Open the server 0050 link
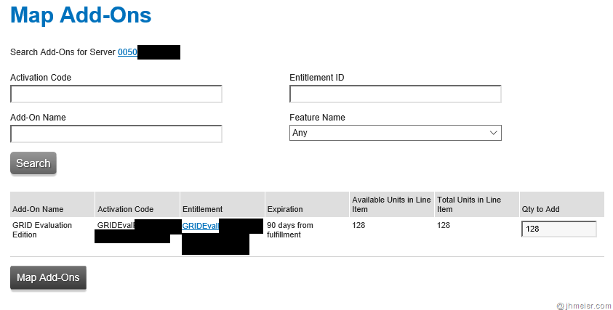 [127, 52]
